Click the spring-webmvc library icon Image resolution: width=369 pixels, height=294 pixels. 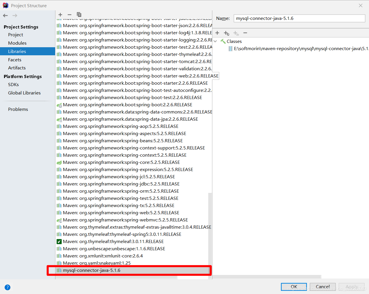click(x=59, y=220)
